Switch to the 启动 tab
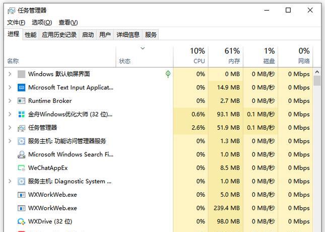Viewport: 325px width, 232px height. click(x=88, y=35)
